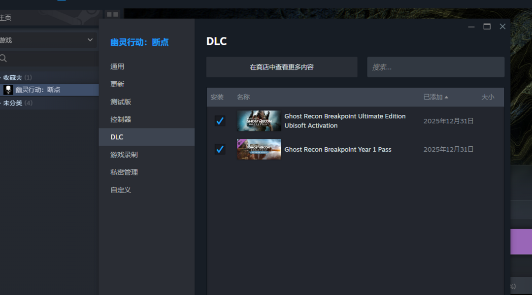Toggle the grid view icon in library
Image resolution: width=532 pixels, height=295 pixels.
point(112,15)
